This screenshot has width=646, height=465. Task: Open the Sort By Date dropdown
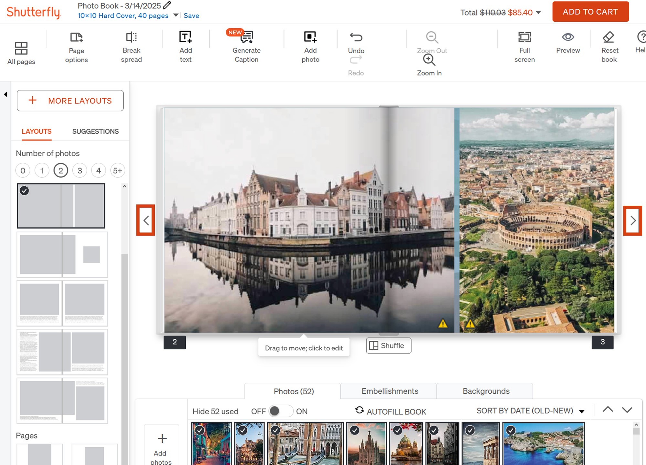pos(531,411)
